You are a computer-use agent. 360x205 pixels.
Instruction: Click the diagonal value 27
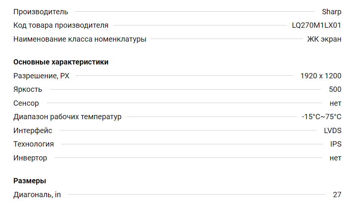click(337, 195)
